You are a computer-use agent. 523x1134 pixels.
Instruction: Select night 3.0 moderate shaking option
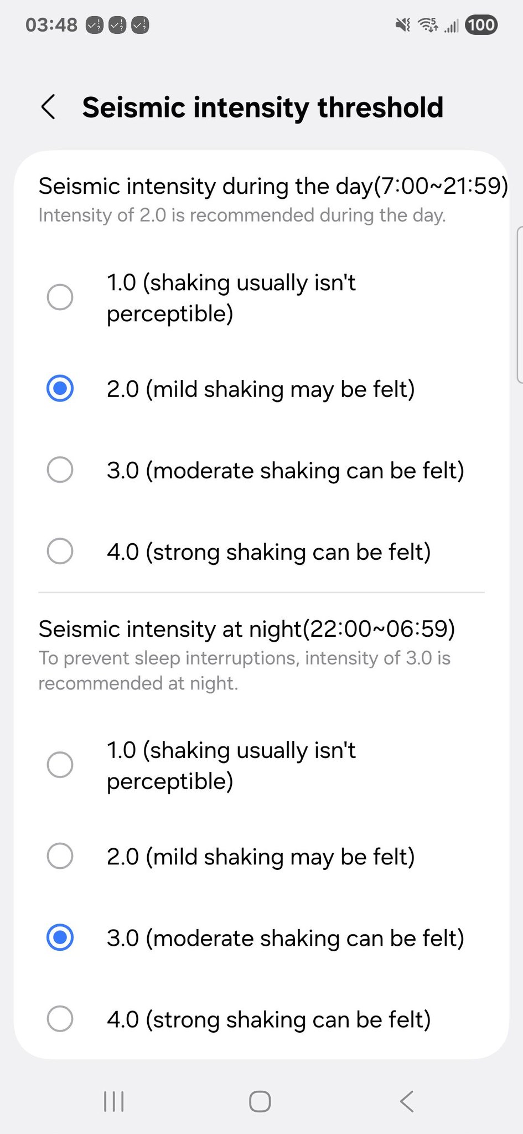60,937
